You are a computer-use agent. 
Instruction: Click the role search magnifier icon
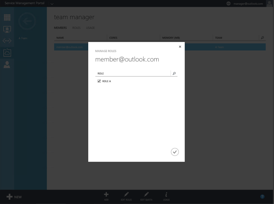(174, 73)
